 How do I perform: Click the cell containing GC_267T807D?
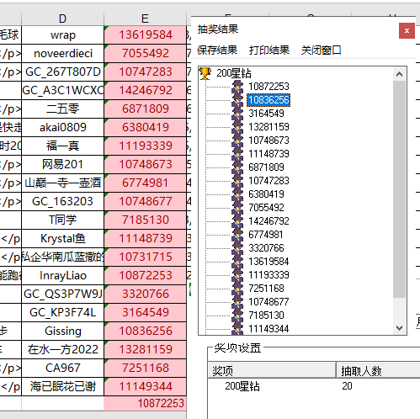click(62, 72)
